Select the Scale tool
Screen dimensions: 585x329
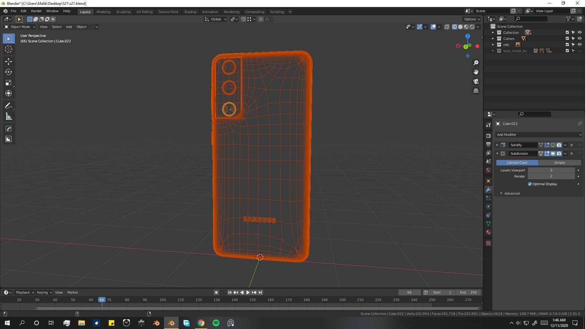8,83
